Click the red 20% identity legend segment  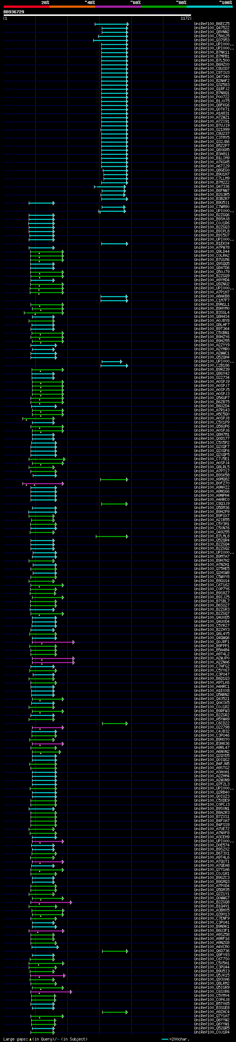point(26,7)
